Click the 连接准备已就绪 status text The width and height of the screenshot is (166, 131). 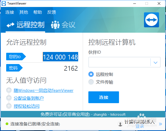pos(35,124)
